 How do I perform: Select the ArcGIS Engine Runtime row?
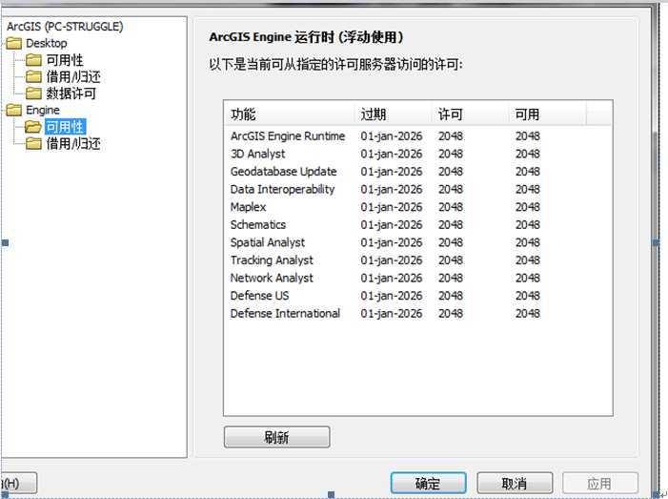tap(417, 136)
